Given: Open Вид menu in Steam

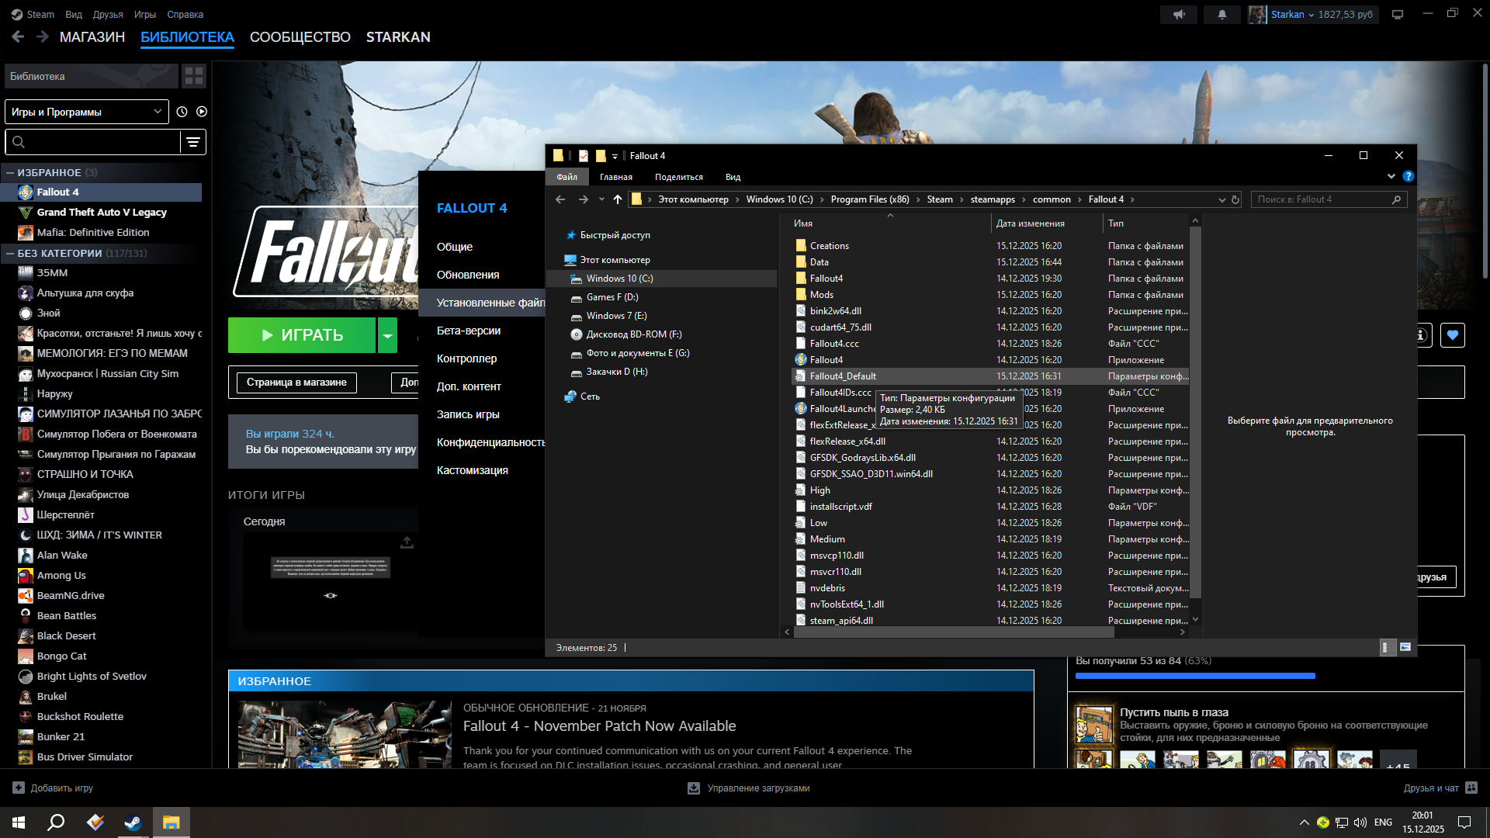Looking at the screenshot, I should pos(74,14).
